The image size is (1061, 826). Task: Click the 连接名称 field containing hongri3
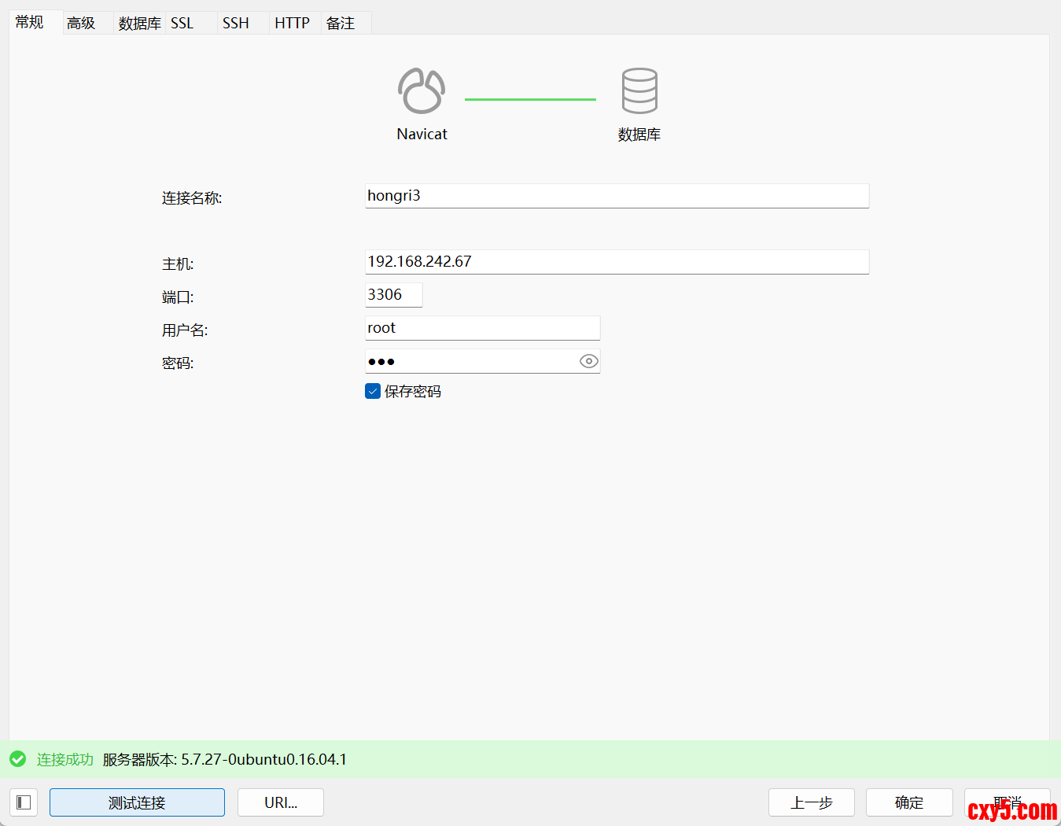pyautogui.click(x=617, y=196)
